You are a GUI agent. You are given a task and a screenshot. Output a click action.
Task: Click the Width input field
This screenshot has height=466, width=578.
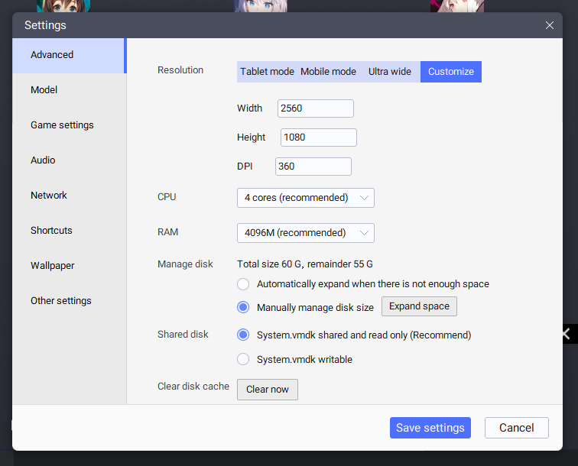[316, 108]
